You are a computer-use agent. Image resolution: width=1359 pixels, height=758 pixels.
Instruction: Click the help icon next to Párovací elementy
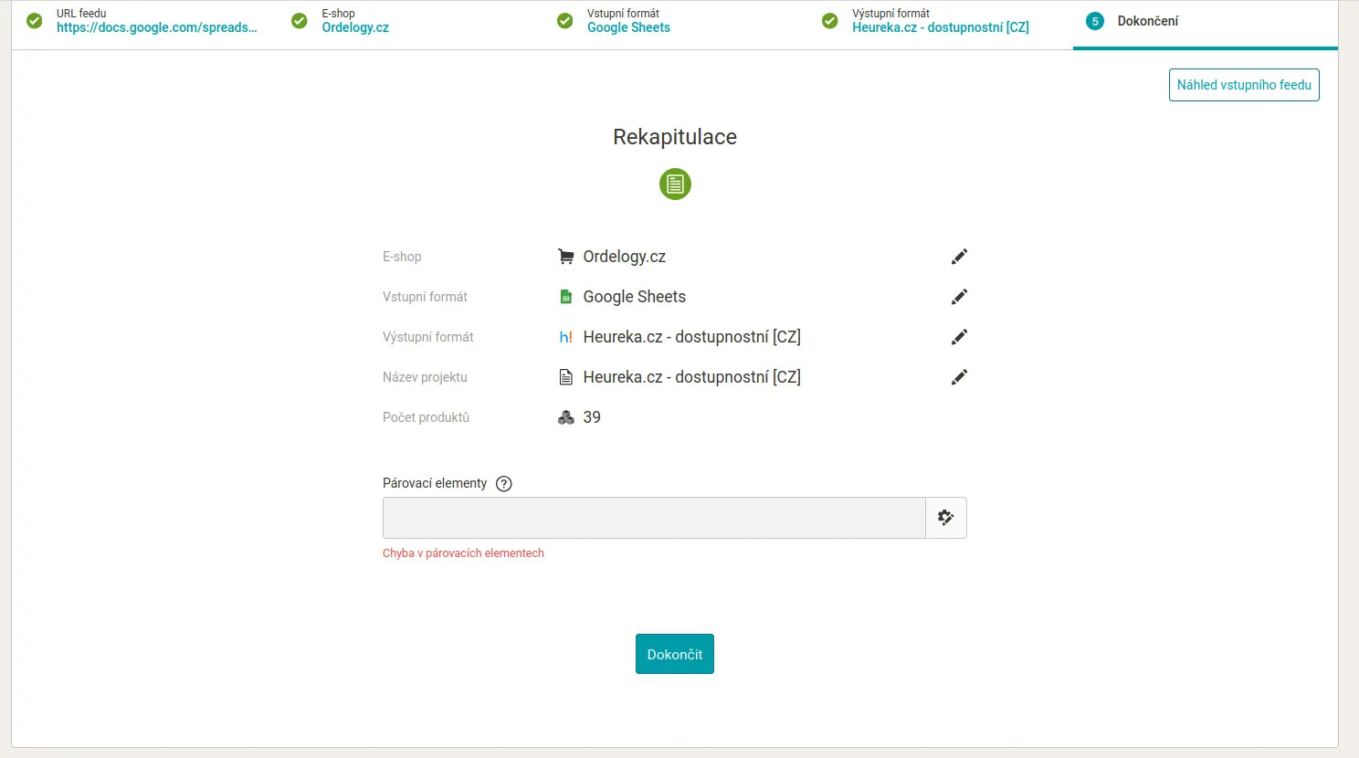coord(503,484)
